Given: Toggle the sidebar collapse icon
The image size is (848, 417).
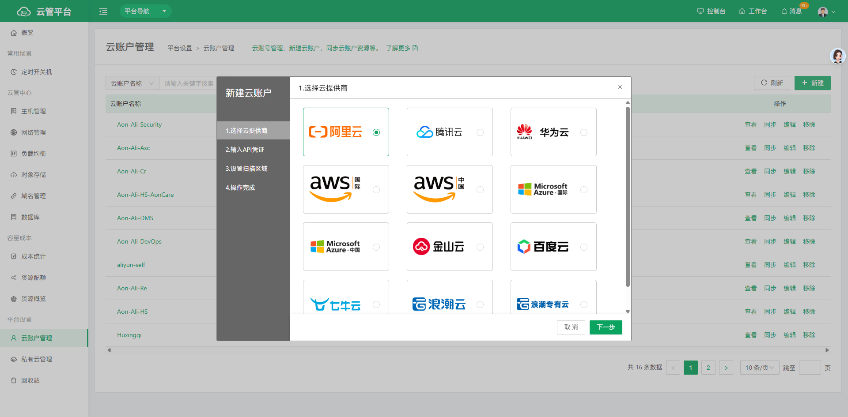Looking at the screenshot, I should (103, 11).
